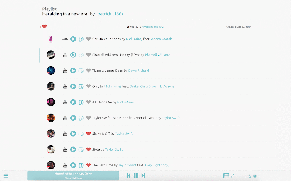Switch to Favoriting Users (2) tab
This screenshot has height=181, width=291.
(x=153, y=27)
